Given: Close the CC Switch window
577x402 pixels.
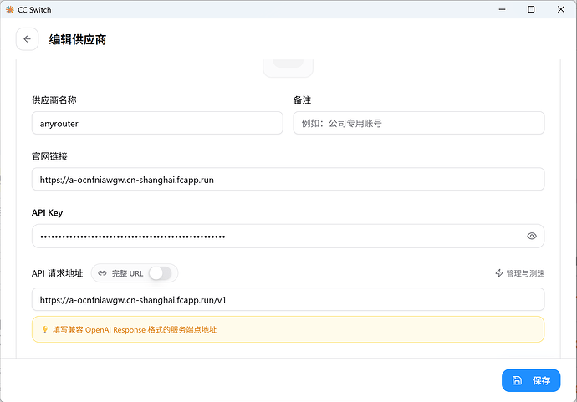Looking at the screenshot, I should point(560,9).
